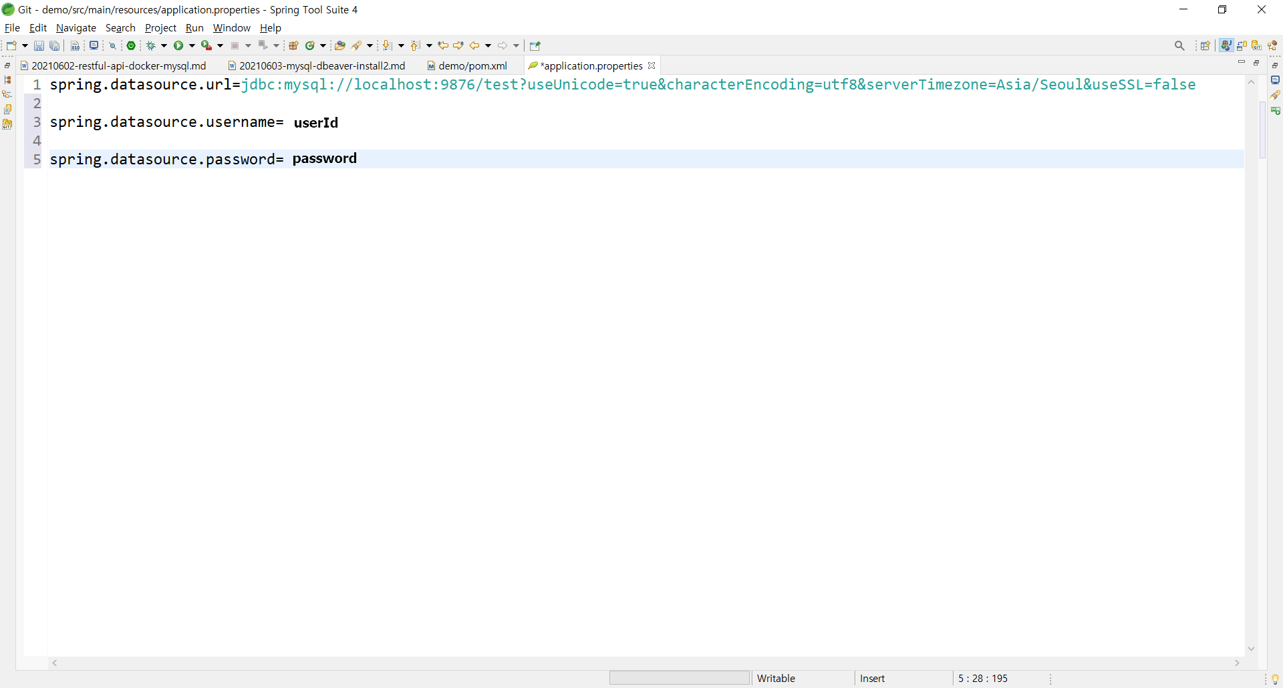Run the application with green play icon
The height and width of the screenshot is (688, 1283).
point(178,45)
